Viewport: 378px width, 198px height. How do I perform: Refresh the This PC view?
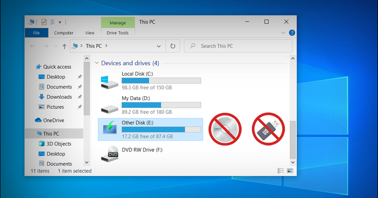(x=173, y=46)
